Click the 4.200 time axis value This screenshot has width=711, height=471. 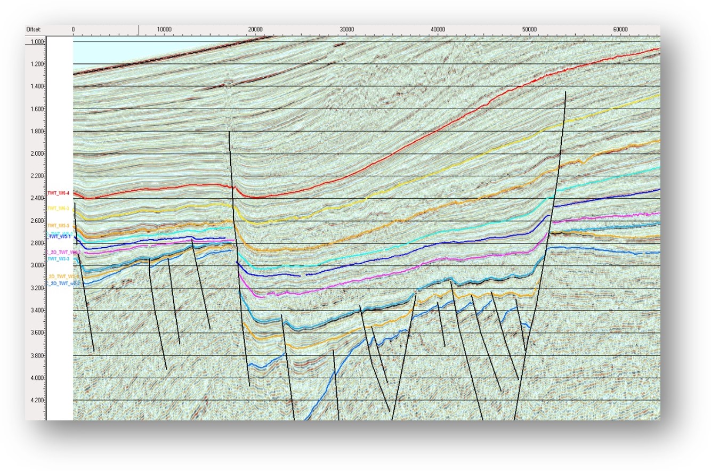(x=37, y=400)
